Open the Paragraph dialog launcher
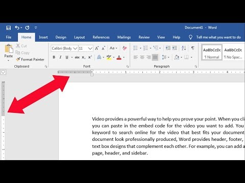 pyautogui.click(x=196, y=67)
